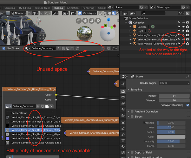
Task: Pin the material in node editor header
Action: click(77, 48)
